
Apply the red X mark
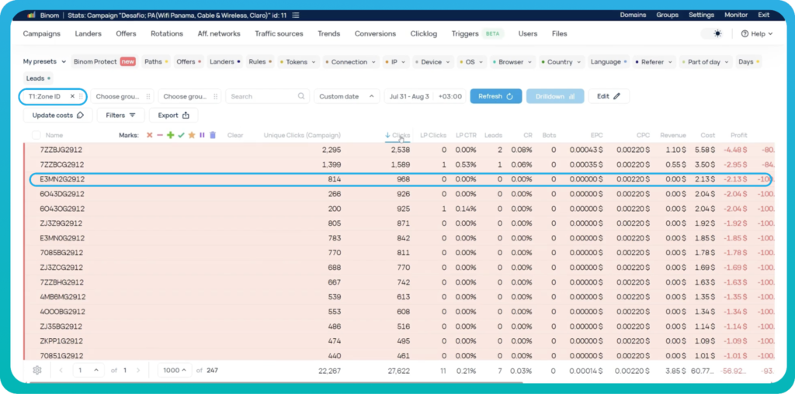pyautogui.click(x=149, y=135)
